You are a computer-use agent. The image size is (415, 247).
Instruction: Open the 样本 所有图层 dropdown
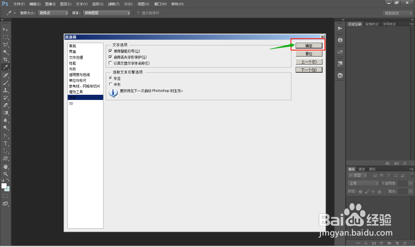(x=107, y=13)
